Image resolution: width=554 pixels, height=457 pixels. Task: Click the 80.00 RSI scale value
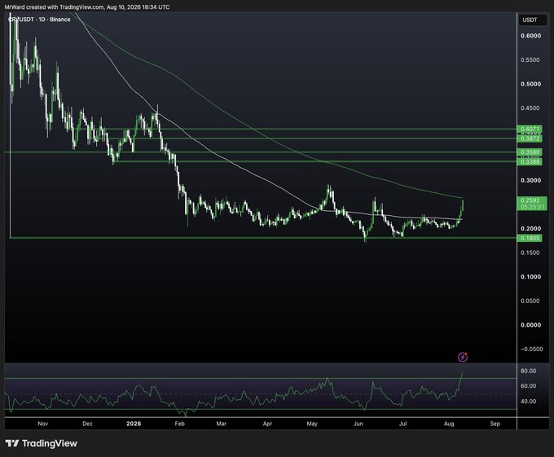pyautogui.click(x=529, y=371)
